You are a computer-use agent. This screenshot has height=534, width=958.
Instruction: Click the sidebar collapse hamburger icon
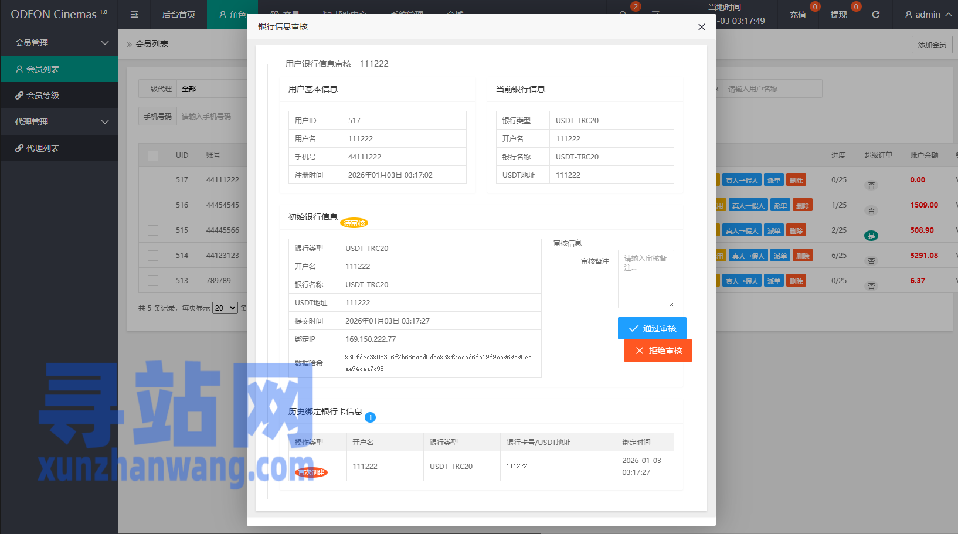(134, 15)
